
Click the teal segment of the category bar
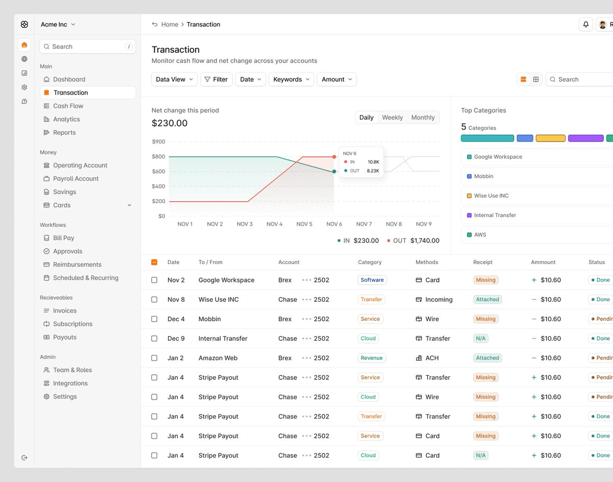point(487,138)
